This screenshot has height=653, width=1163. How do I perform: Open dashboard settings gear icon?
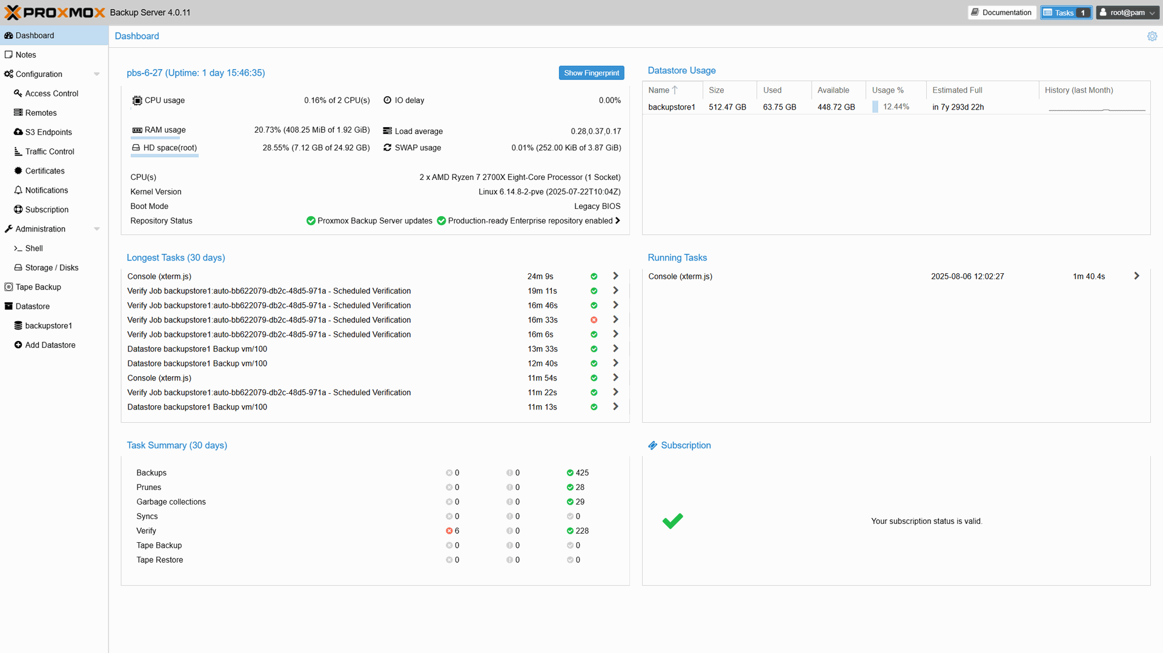point(1151,36)
